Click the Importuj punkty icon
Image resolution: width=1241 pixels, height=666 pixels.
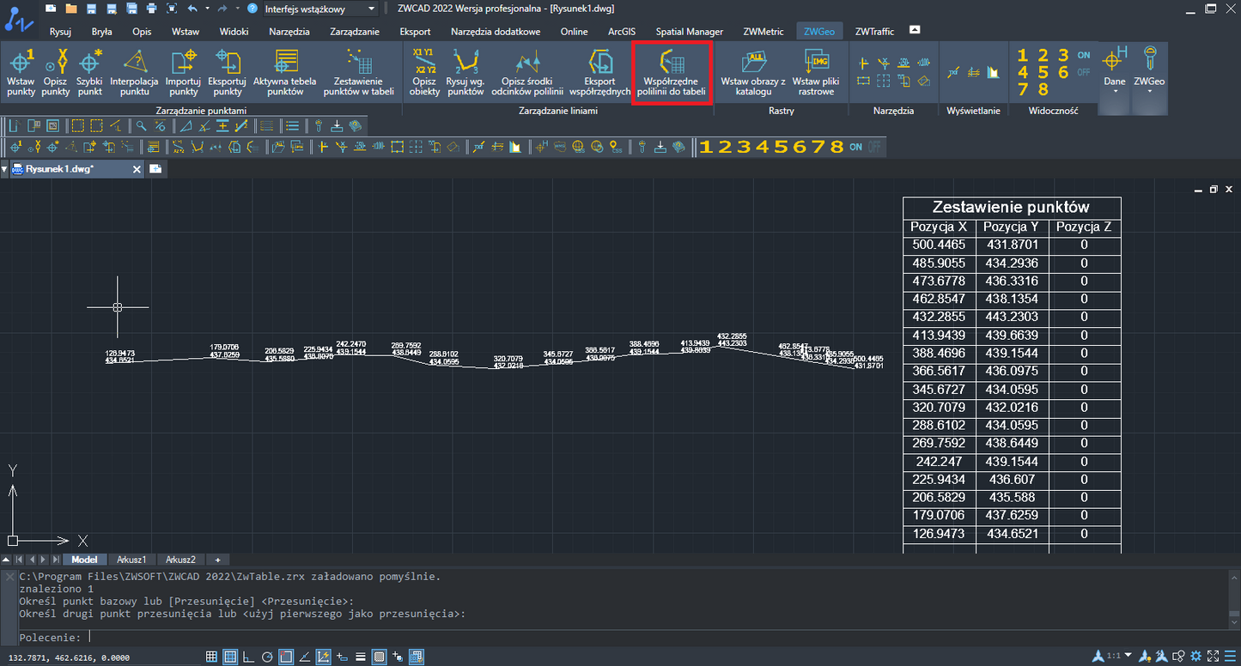(x=183, y=72)
